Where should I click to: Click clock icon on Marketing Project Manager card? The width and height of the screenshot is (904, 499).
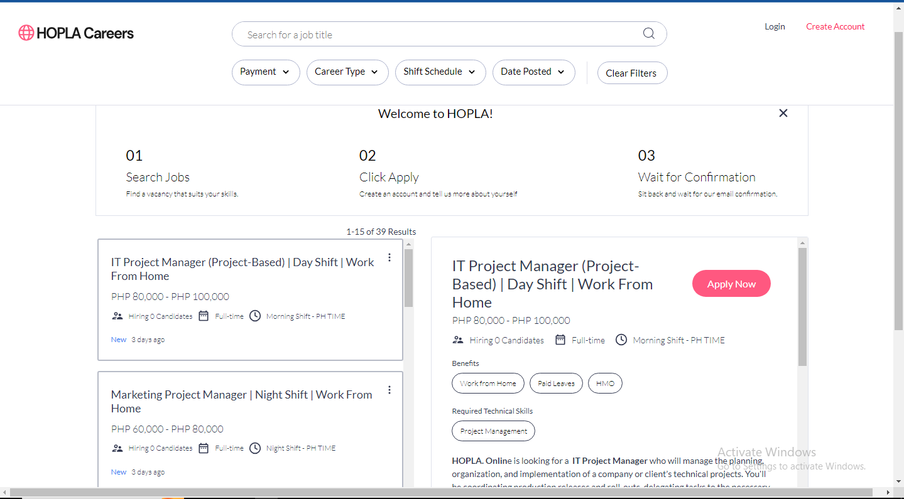tap(255, 448)
